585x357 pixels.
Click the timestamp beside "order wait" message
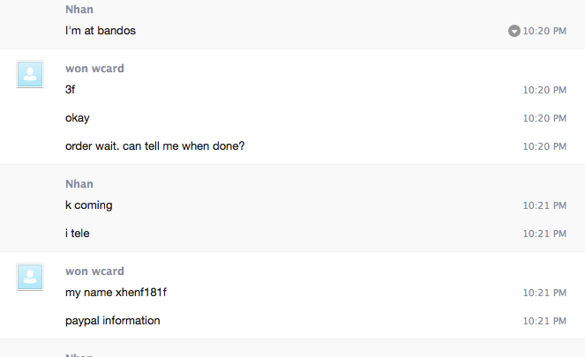coord(544,147)
